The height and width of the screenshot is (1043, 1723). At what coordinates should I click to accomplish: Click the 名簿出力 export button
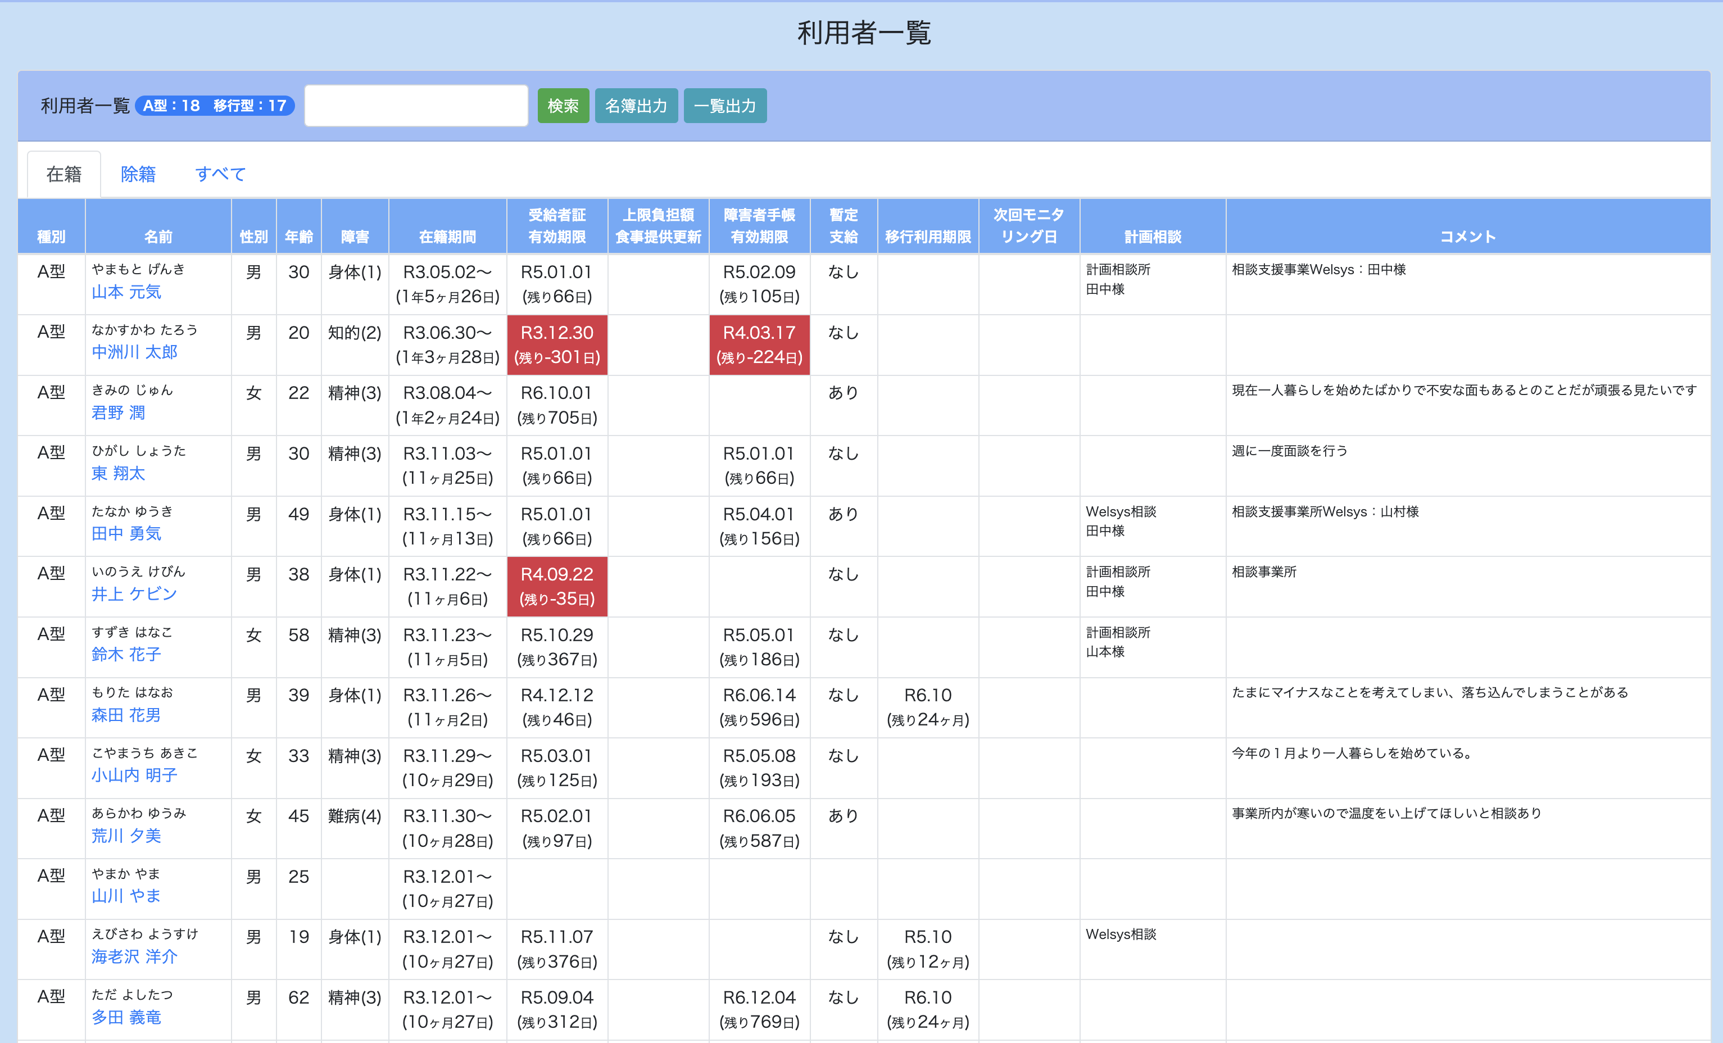pyautogui.click(x=635, y=106)
